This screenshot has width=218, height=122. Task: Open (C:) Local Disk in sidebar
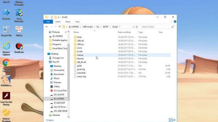tap(60, 90)
